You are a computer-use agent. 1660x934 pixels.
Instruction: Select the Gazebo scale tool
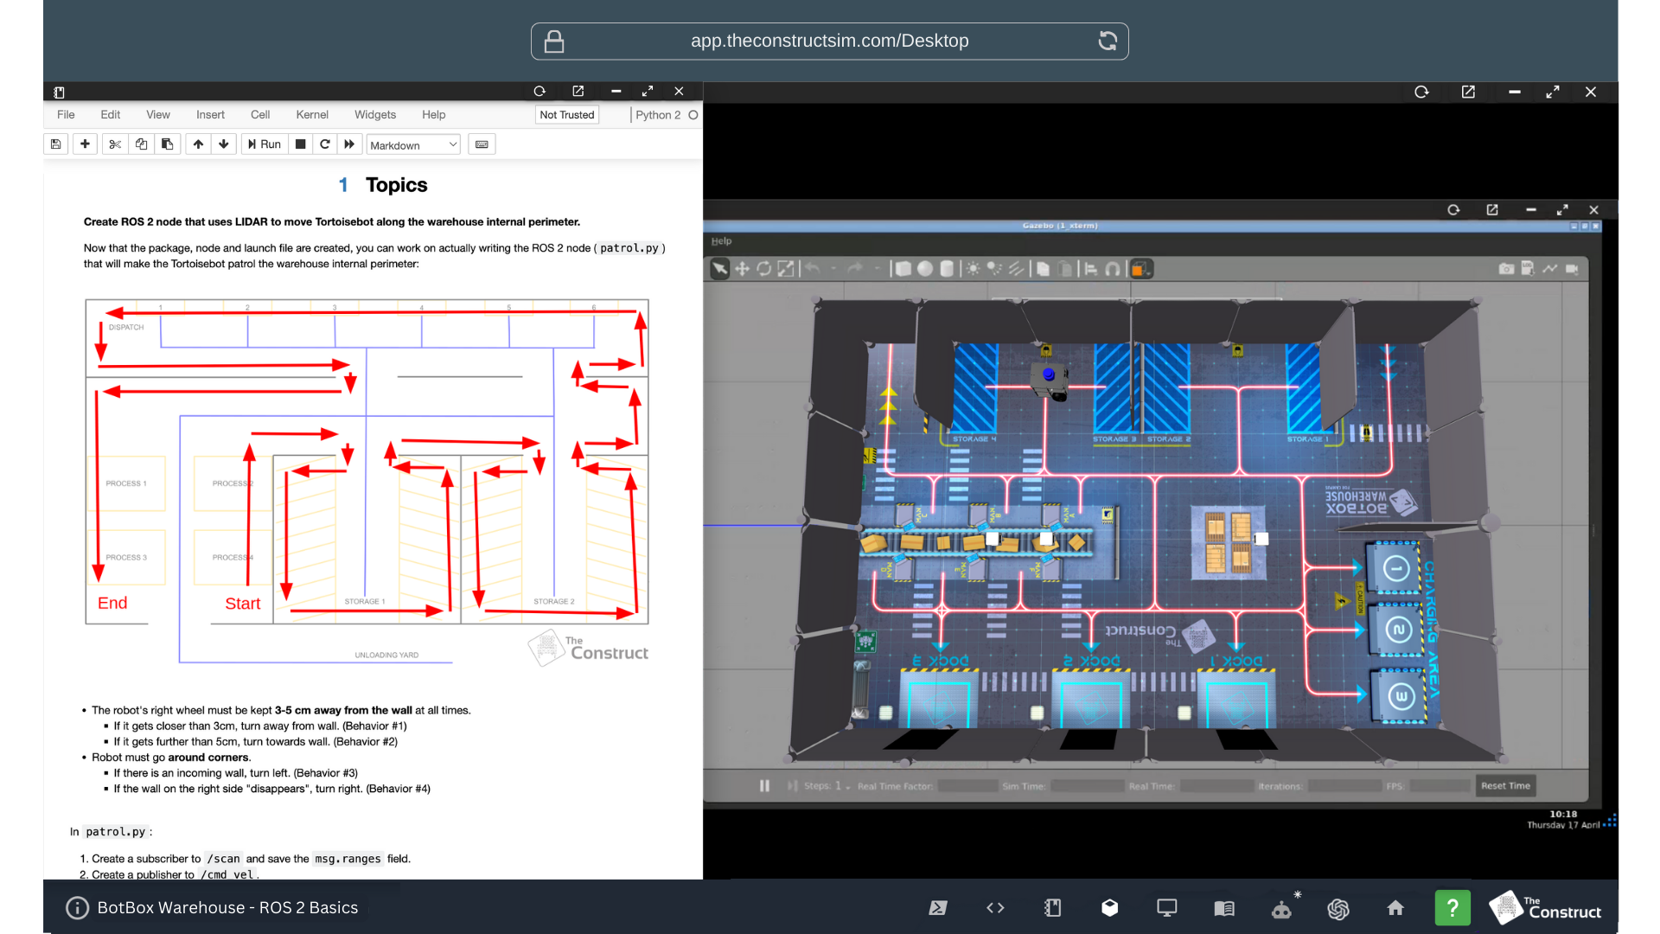coord(785,269)
